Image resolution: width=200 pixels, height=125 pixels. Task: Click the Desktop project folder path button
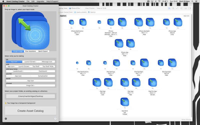(x=30, y=96)
